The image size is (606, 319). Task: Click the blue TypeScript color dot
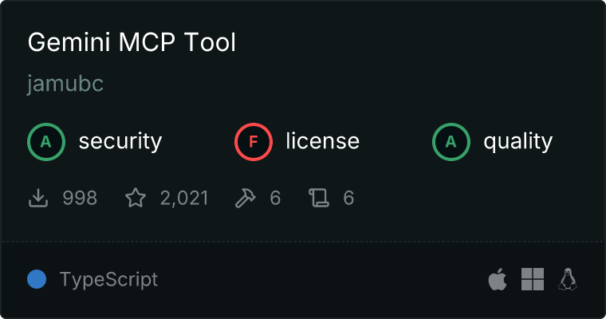(x=37, y=279)
